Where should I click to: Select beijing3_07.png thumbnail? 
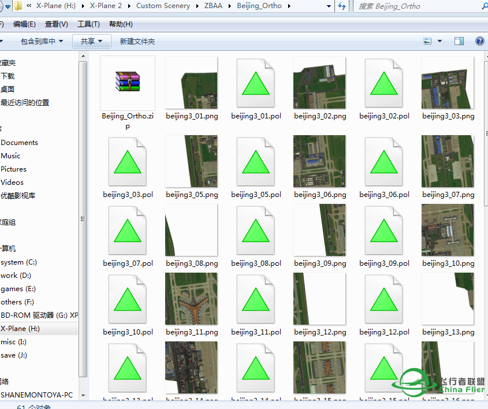pyautogui.click(x=448, y=161)
